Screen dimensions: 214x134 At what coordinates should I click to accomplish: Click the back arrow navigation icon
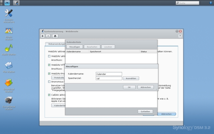point(43,36)
